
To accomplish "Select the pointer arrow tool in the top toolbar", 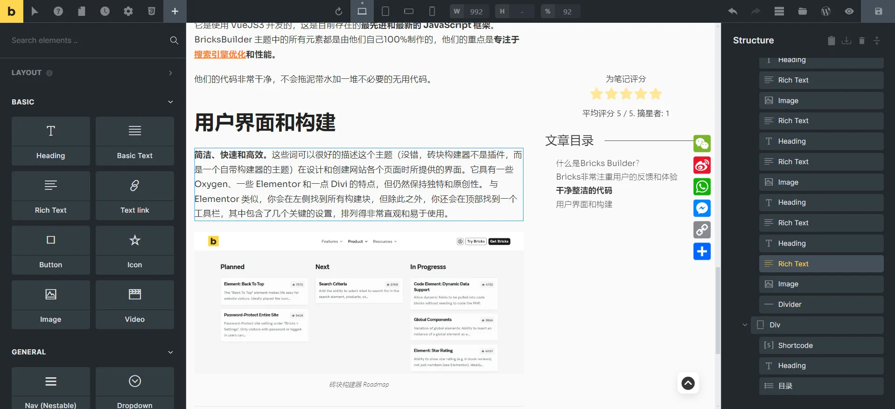I will (35, 11).
